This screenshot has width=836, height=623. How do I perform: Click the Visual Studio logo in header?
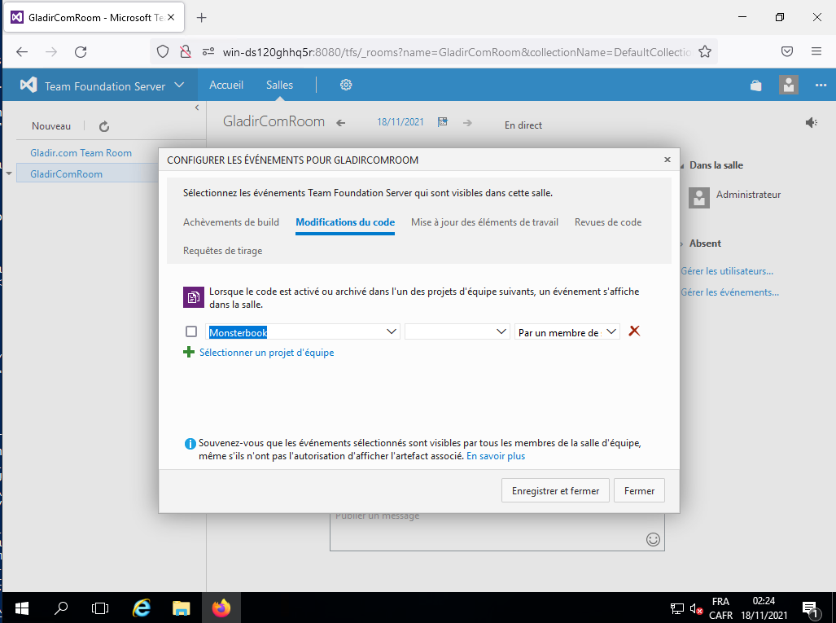pos(28,85)
